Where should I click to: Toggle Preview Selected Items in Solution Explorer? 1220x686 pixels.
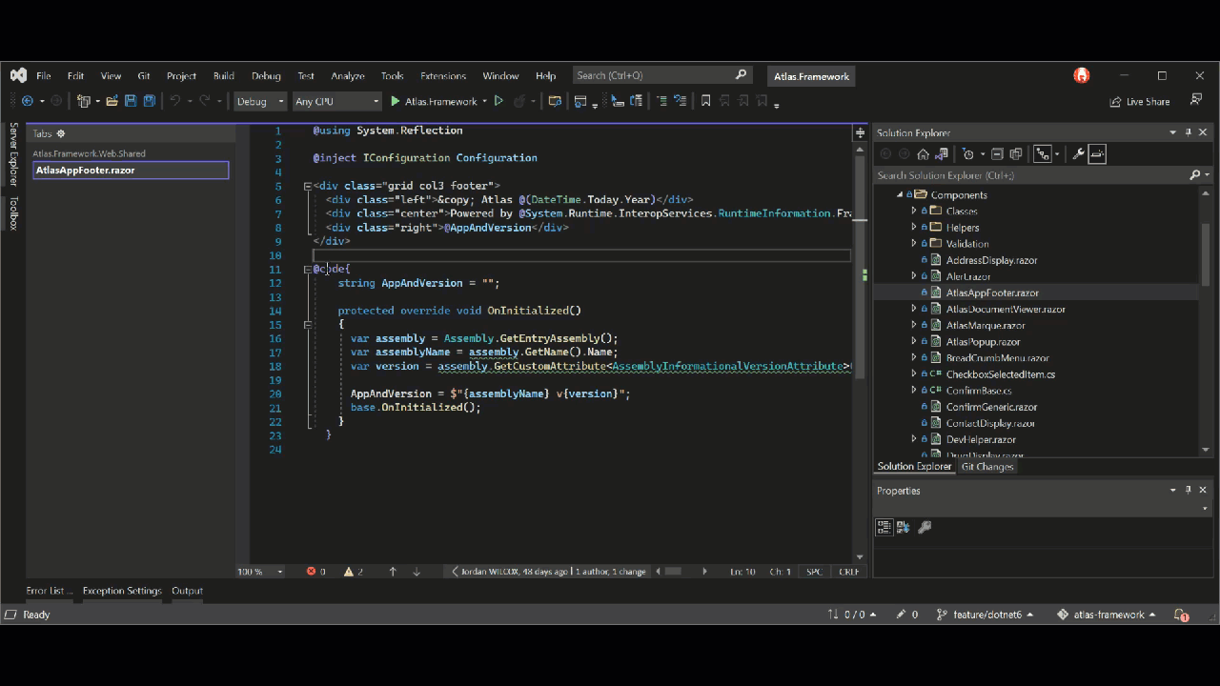click(x=1097, y=154)
